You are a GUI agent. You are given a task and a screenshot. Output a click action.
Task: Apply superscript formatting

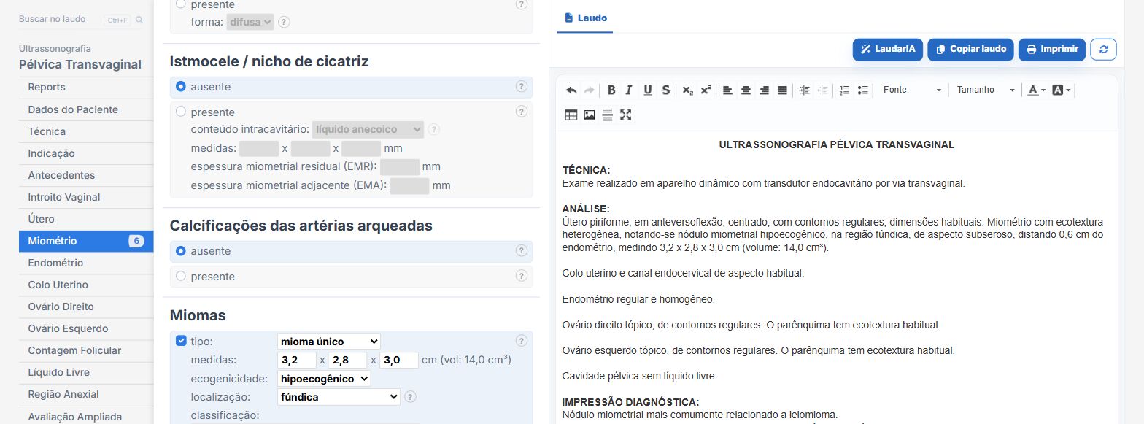click(x=706, y=90)
